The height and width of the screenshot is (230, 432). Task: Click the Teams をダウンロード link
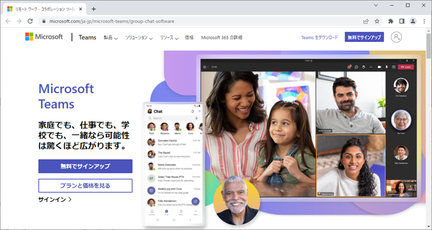[x=320, y=38]
